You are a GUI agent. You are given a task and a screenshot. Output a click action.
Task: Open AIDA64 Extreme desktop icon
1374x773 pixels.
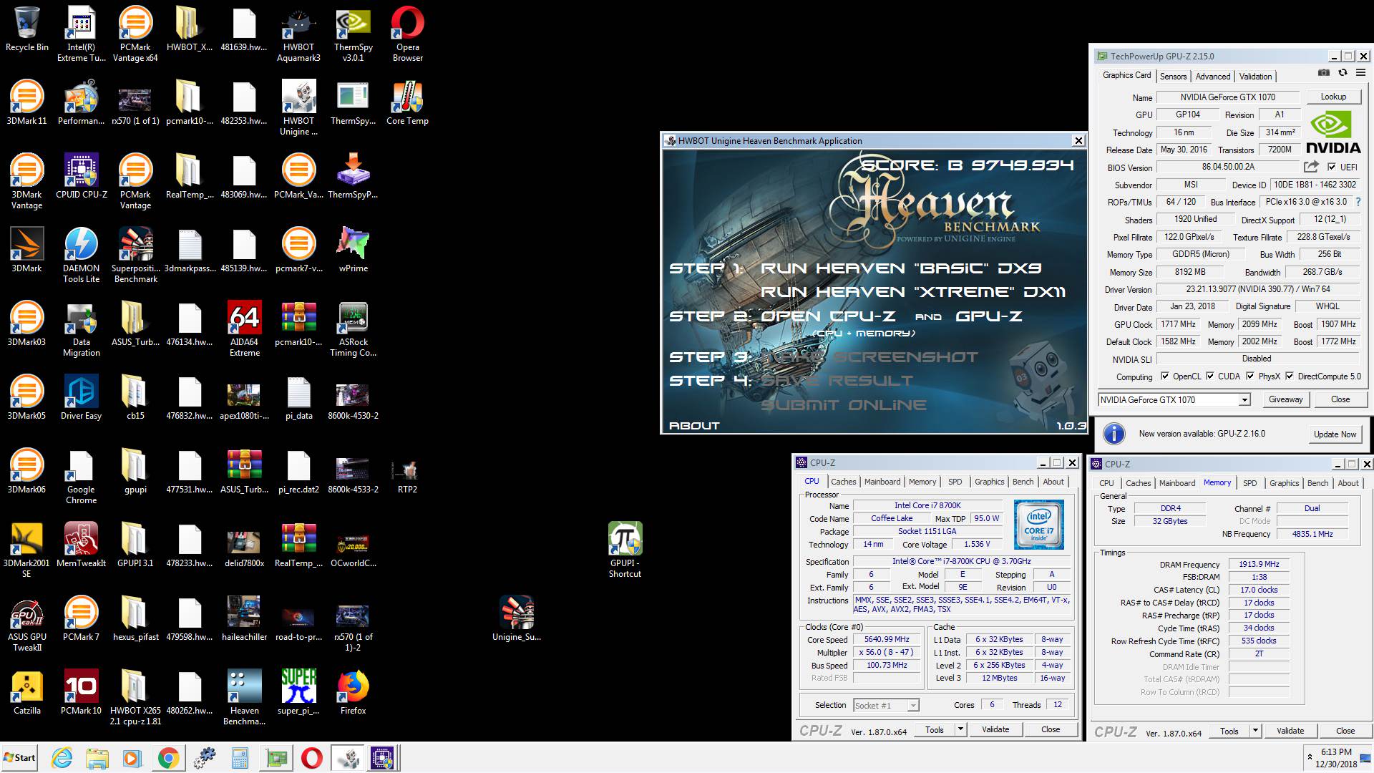click(x=245, y=328)
